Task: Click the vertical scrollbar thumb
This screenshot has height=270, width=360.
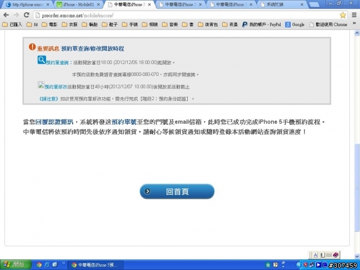Action: pos(357,187)
